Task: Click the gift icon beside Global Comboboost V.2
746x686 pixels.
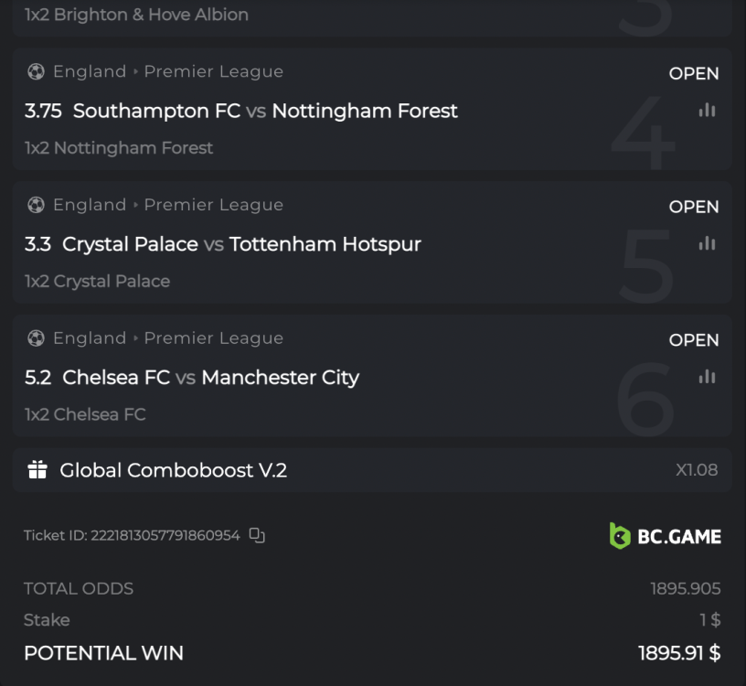Action: point(37,469)
